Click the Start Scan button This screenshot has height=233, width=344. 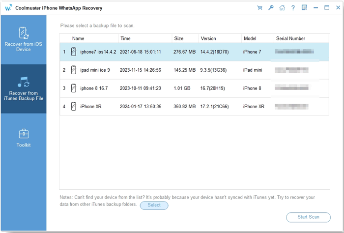pos(308,217)
